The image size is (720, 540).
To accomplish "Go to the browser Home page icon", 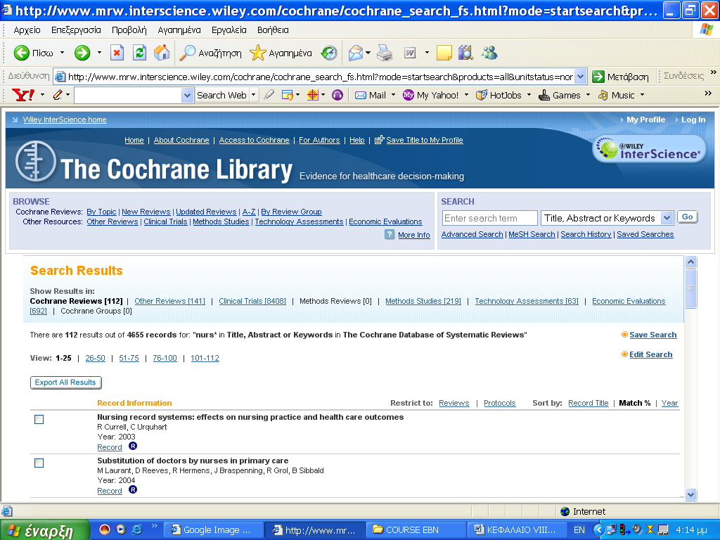I will (162, 53).
